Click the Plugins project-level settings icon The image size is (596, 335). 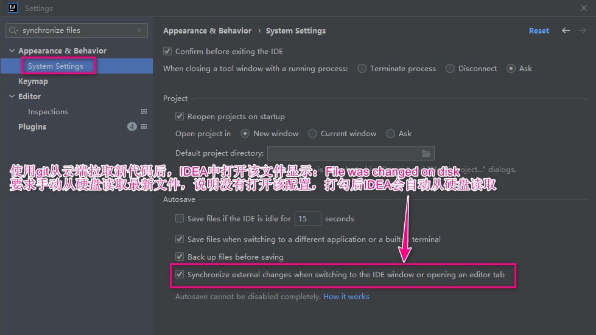pos(144,126)
